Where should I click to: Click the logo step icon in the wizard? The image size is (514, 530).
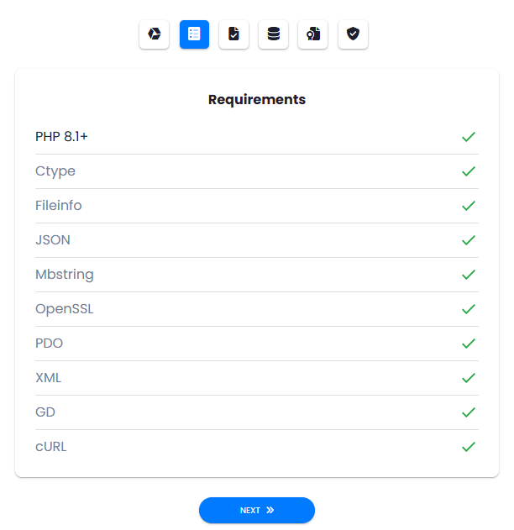(x=154, y=34)
